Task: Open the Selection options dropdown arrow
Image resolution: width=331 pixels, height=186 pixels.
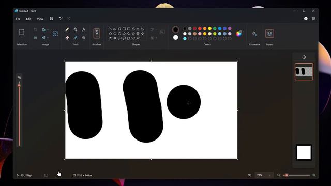Action: pos(22,37)
